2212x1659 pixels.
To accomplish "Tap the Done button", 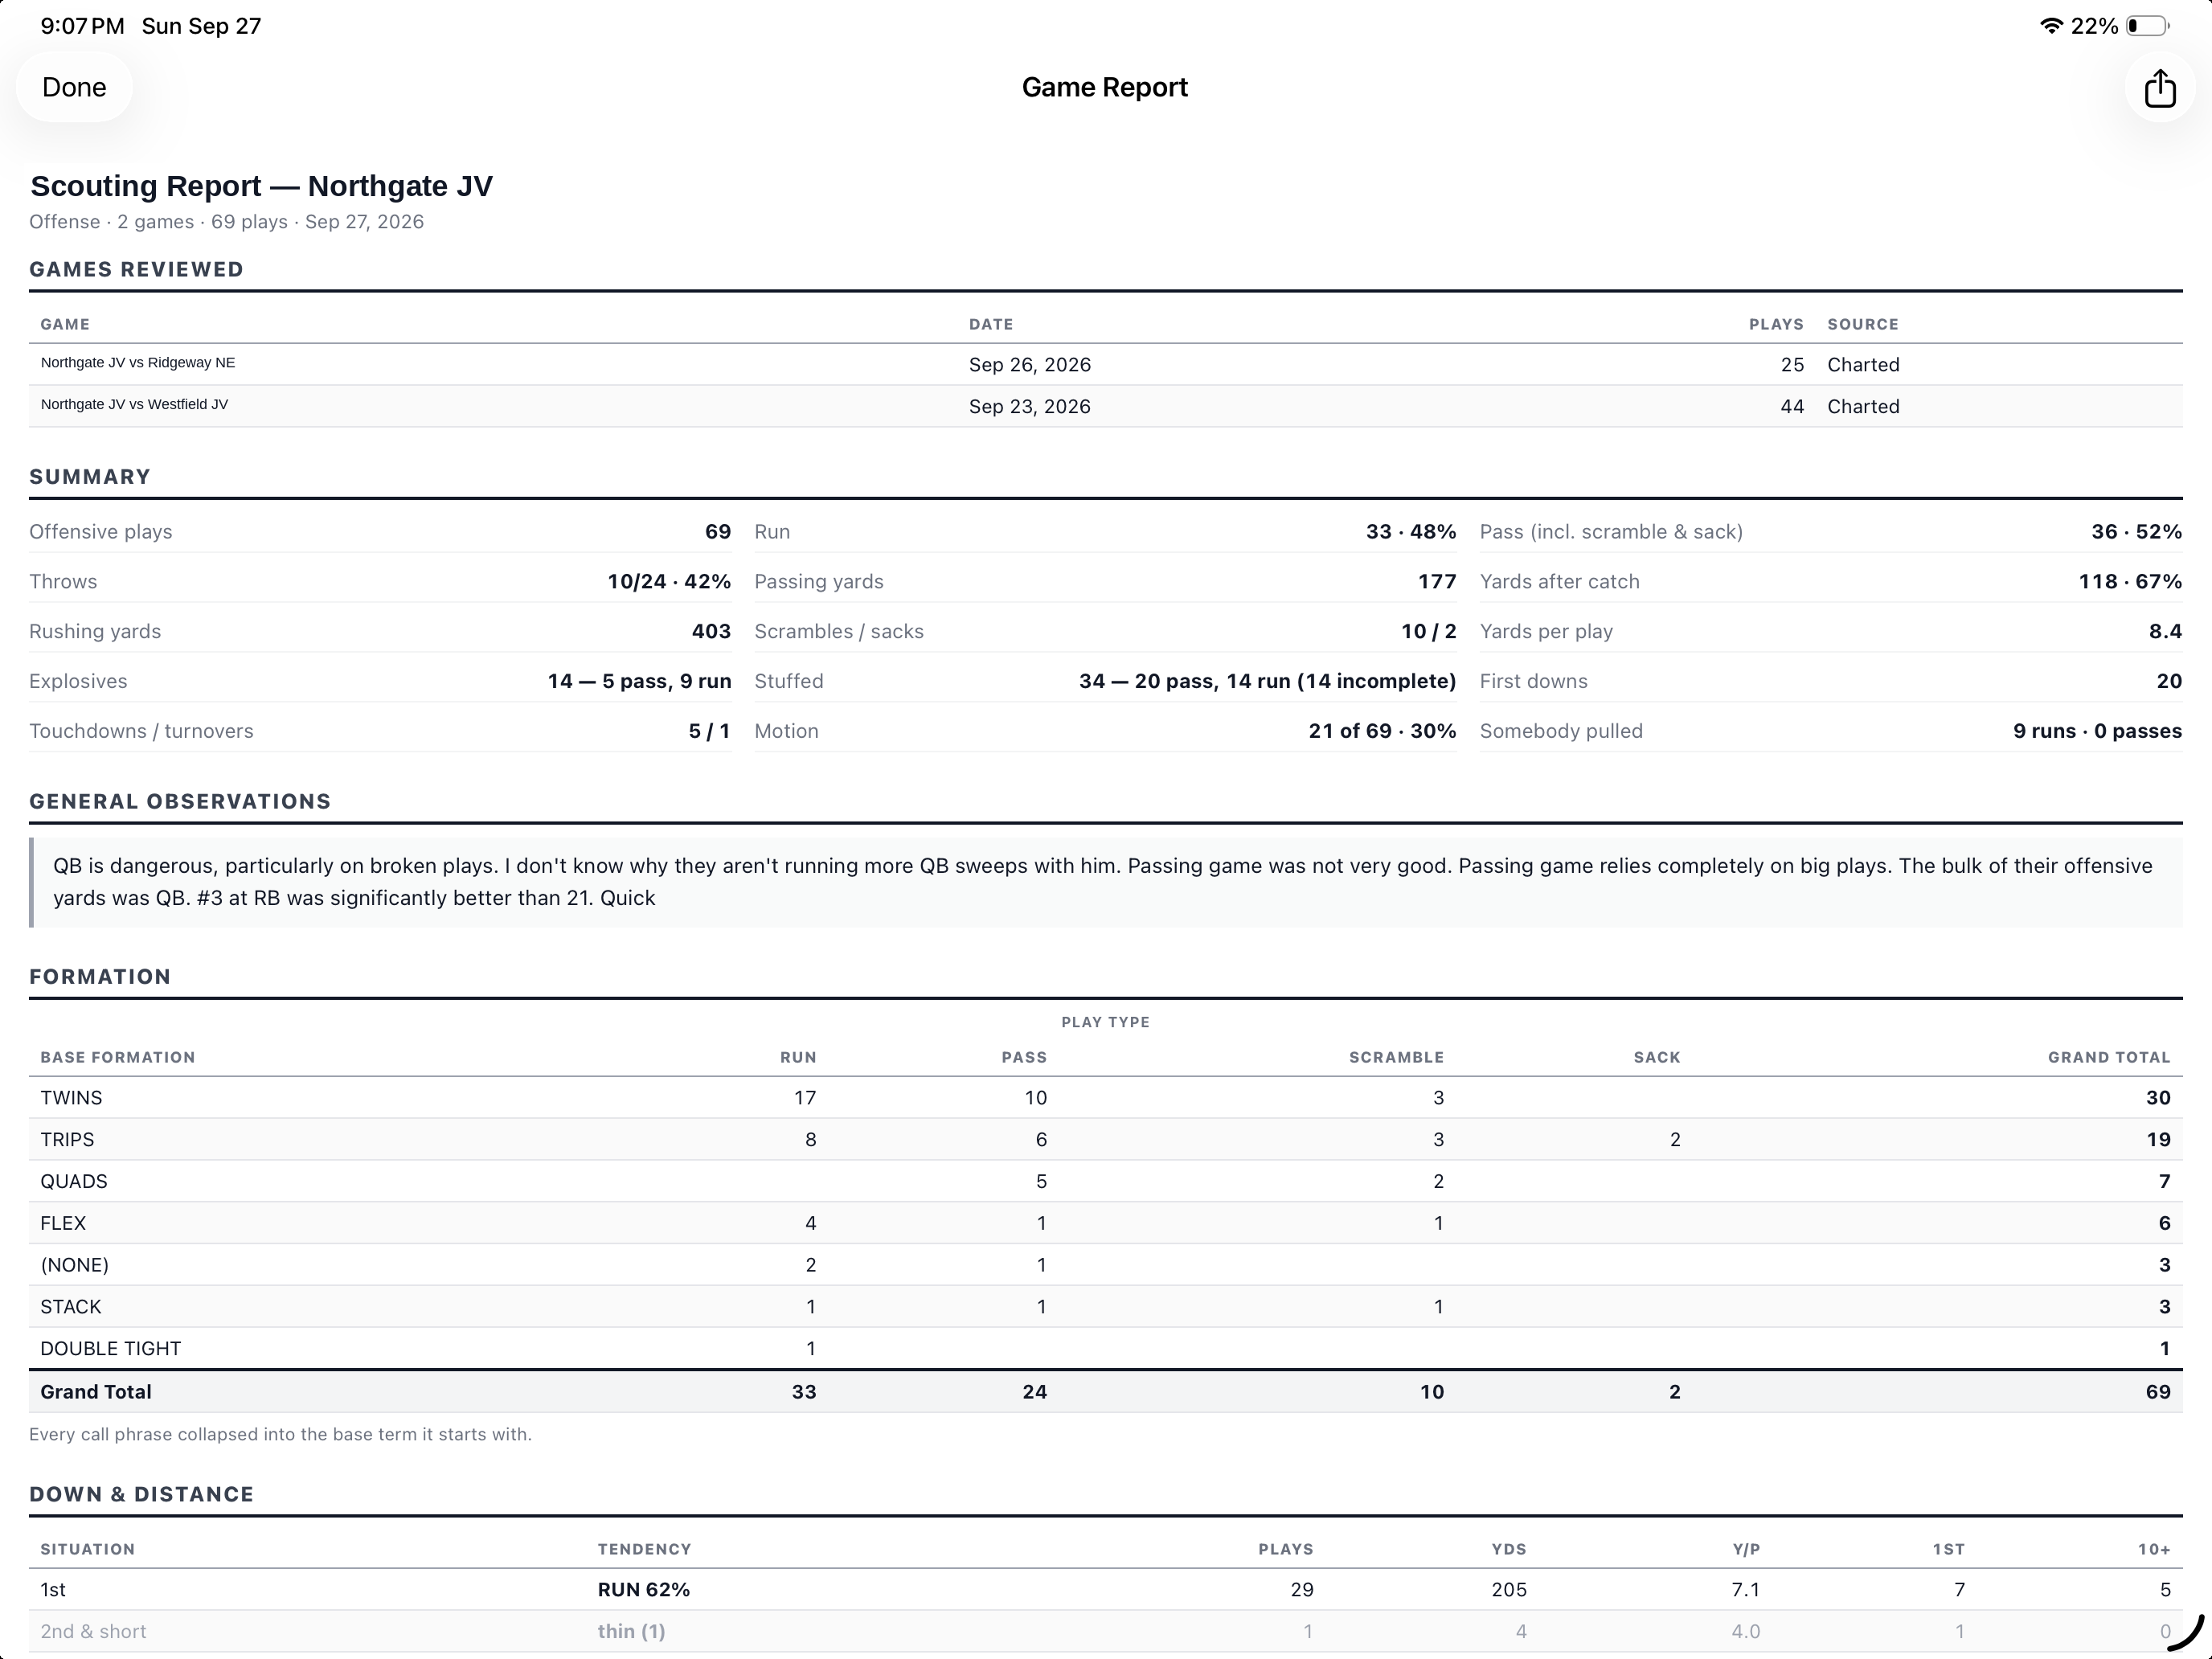I will tap(74, 87).
